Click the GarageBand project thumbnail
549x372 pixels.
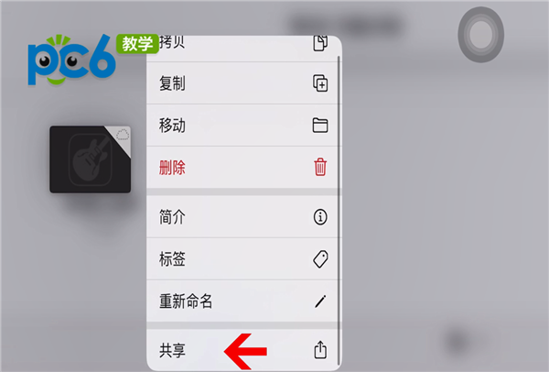pyautogui.click(x=91, y=159)
